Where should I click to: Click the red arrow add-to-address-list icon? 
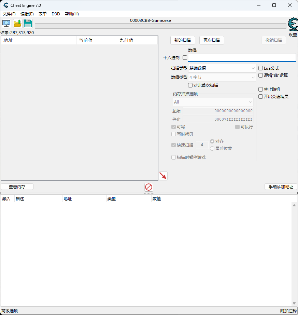[163, 176]
